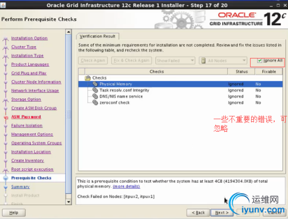This screenshot has width=288, height=219.
Task: Go to the ASM Password step
Action: [26, 117]
